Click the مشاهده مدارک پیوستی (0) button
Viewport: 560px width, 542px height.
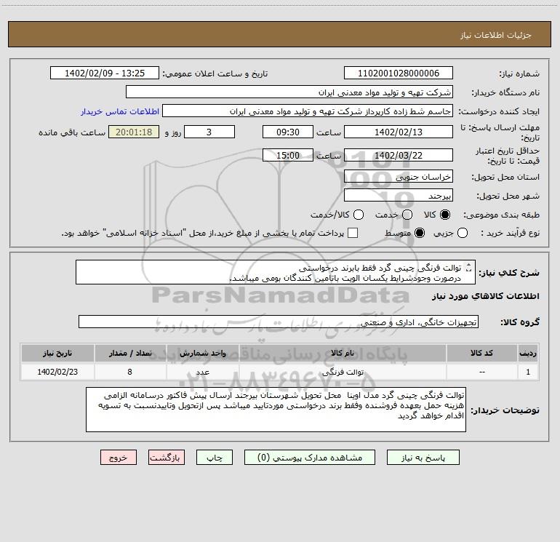point(310,458)
